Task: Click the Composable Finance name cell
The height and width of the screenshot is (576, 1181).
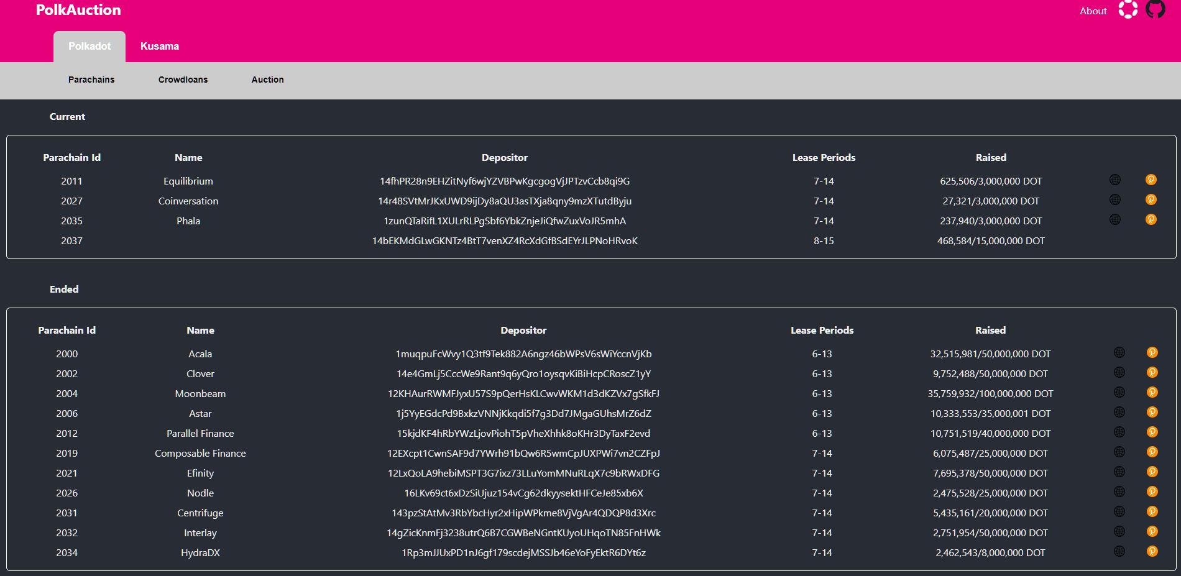Action: (200, 454)
